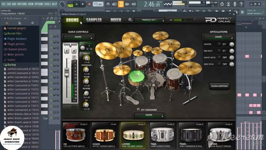Open Perfect Drums settings gear icon
Screen dimensions: 266x150
tap(130, 20)
